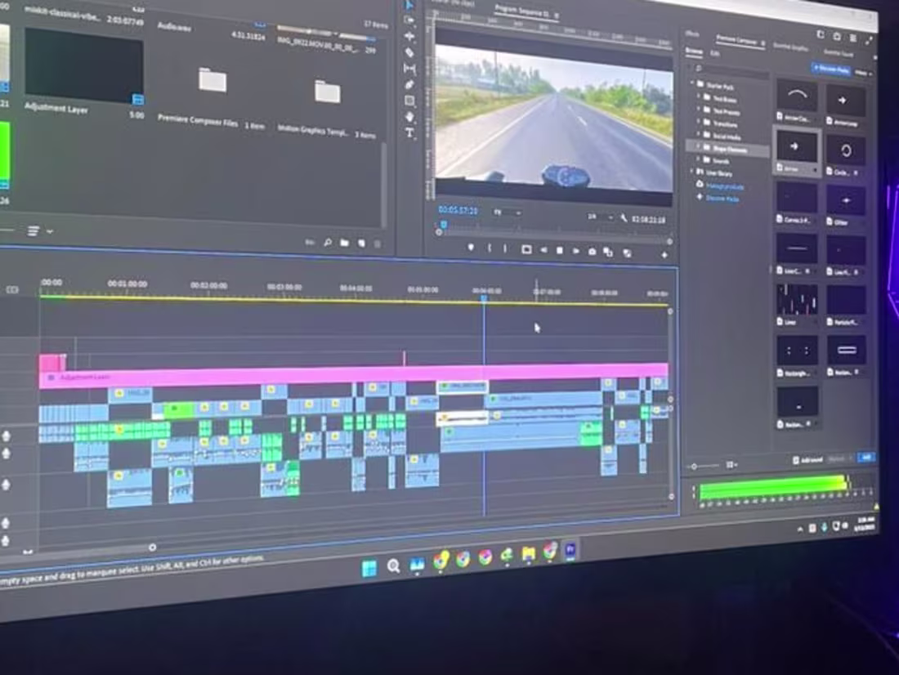Open the zoom level Fit dropdown
Image resolution: width=899 pixels, height=675 pixels.
(508, 212)
